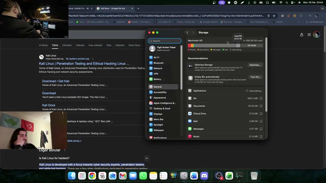
Task: Select Desktop & Dock settings
Action: click(163, 109)
